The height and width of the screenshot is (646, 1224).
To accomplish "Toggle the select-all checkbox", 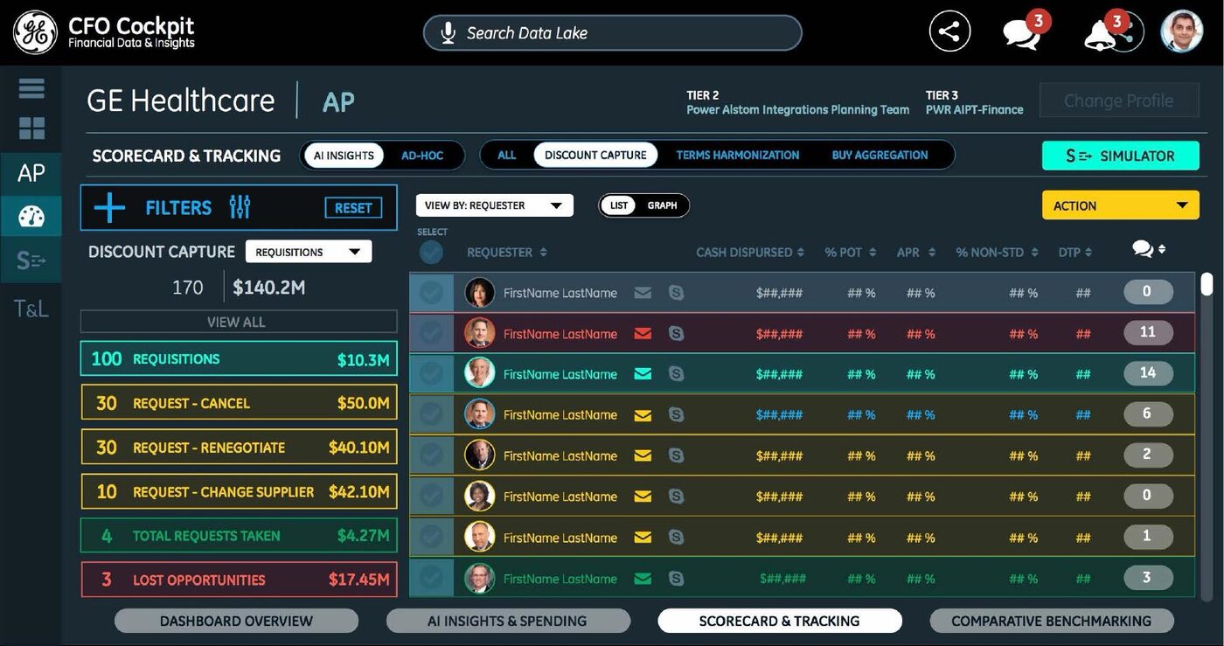I will coord(431,253).
